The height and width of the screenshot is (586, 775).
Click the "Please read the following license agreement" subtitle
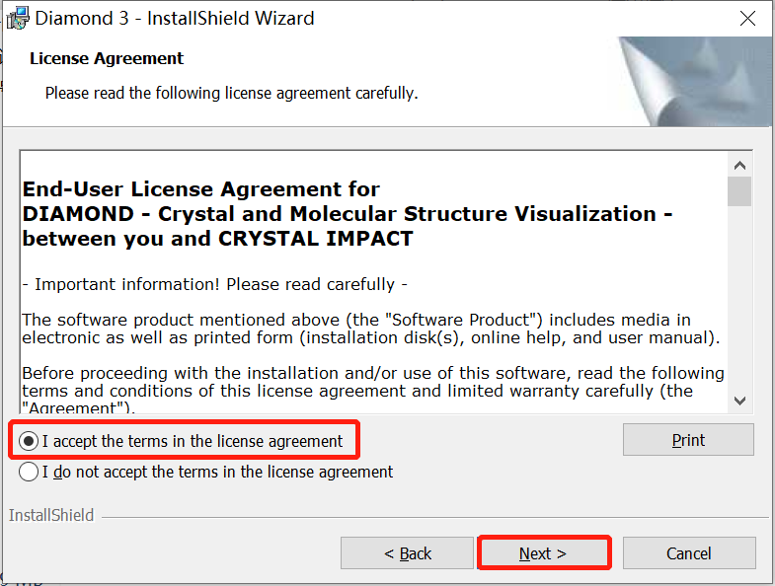(x=232, y=94)
